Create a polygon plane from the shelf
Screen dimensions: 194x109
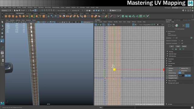(24, 16)
